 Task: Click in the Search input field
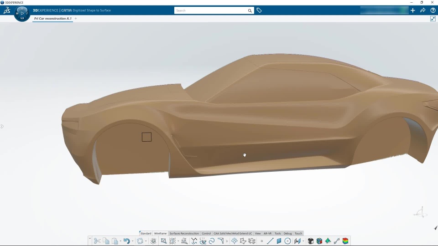(x=211, y=10)
